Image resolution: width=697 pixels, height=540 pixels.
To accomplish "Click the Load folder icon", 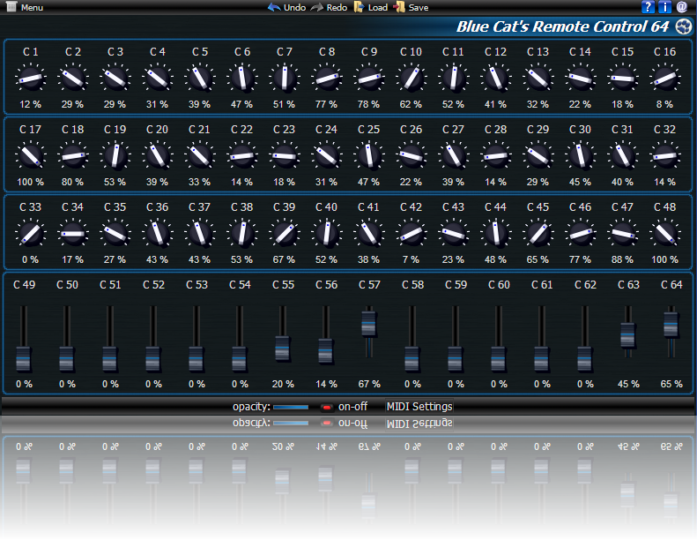I will point(359,7).
